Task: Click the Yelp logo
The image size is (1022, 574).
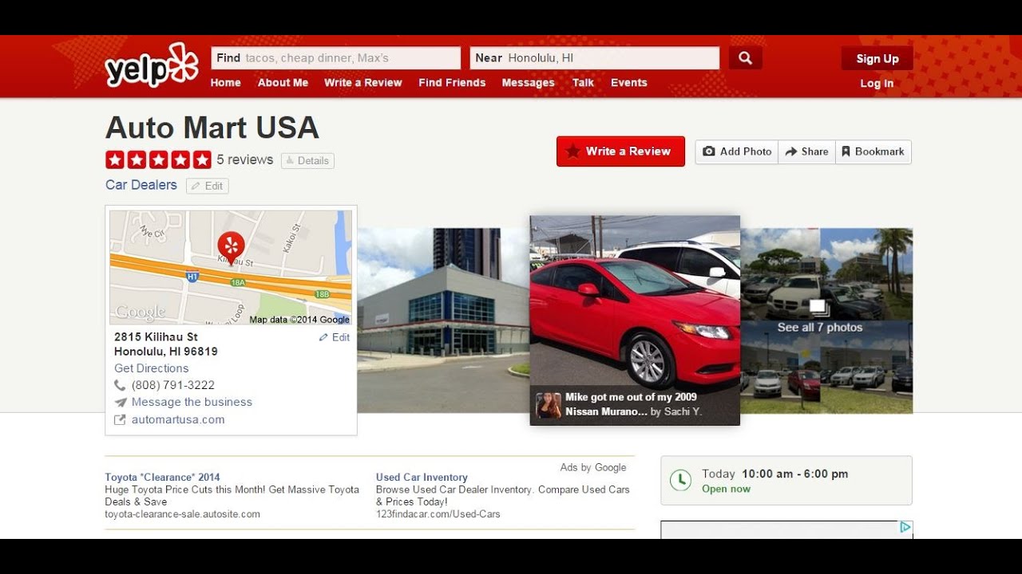Action: pos(152,65)
